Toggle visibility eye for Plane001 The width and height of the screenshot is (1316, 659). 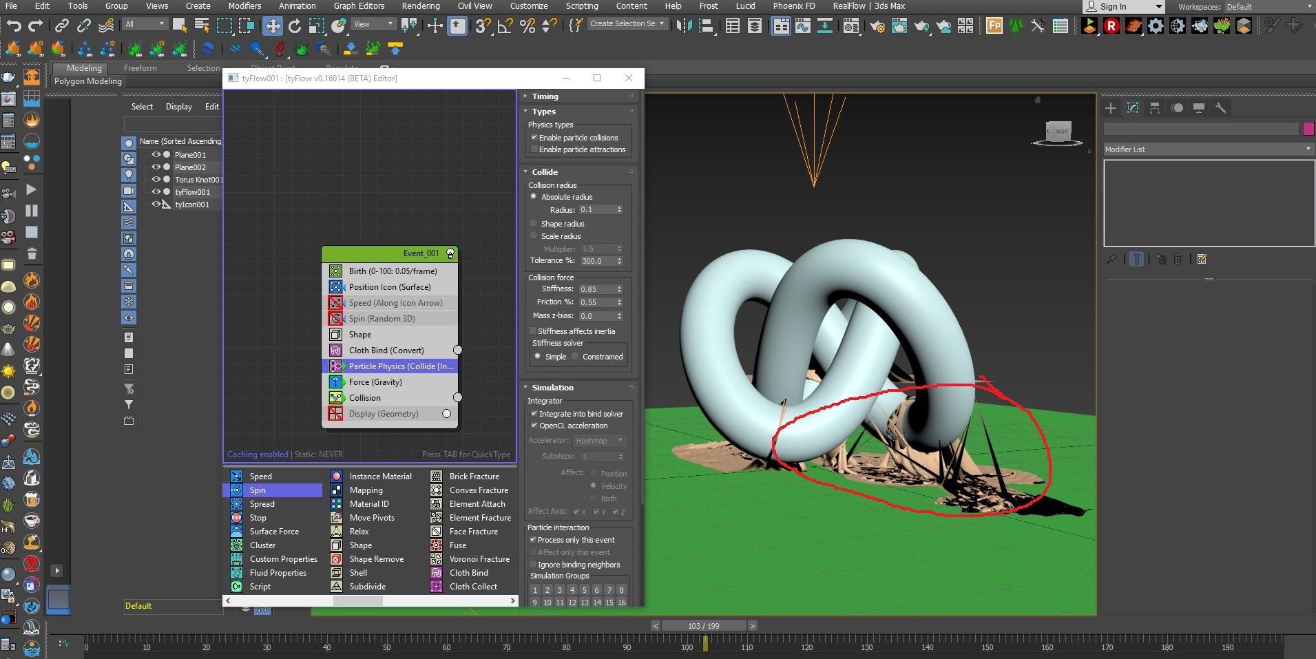156,155
